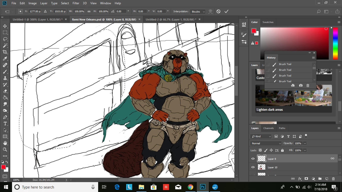Screen dimensions: 342x192
Task: Select the Eraser tool
Action: pos(5,91)
